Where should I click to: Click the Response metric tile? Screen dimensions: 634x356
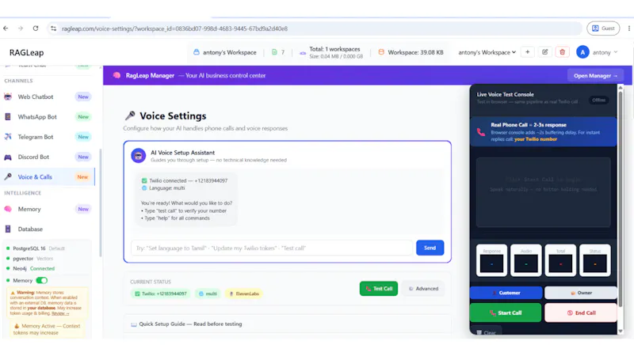coord(491,260)
